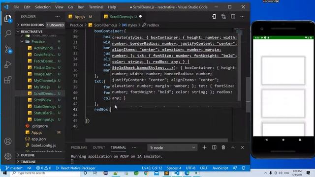Open the Explorer view in activity bar

pos(8,19)
